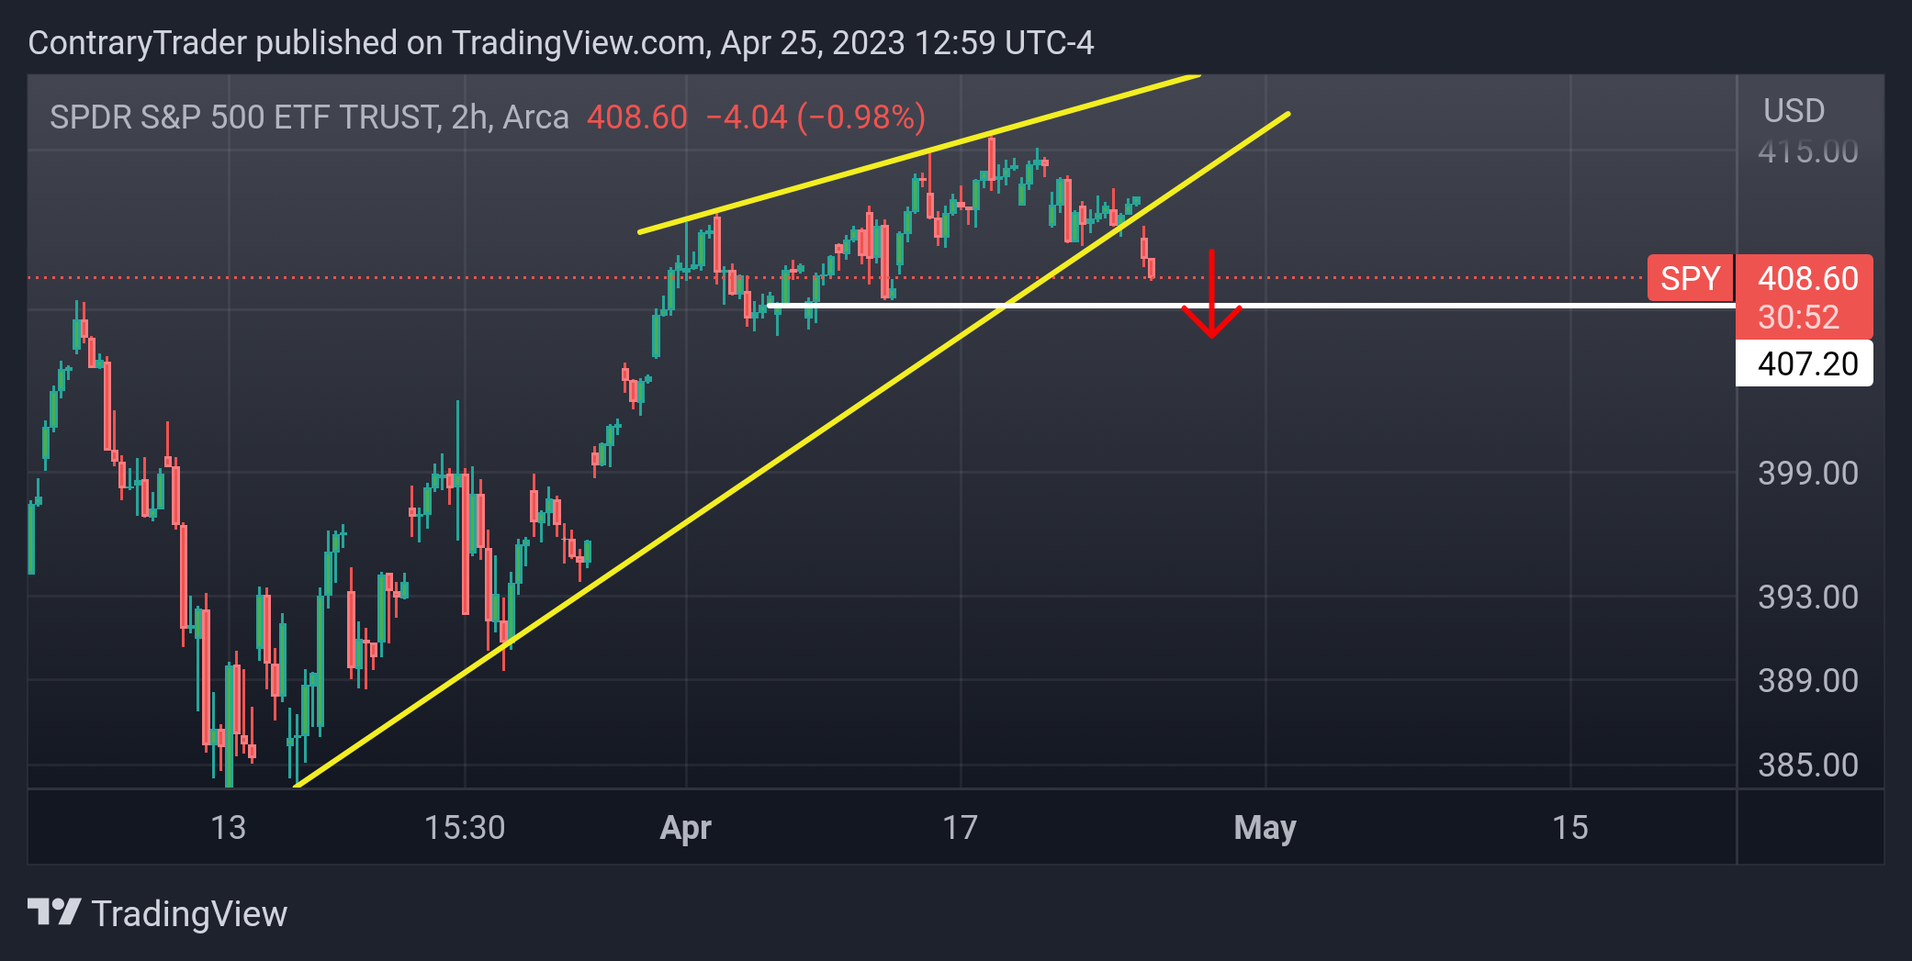Click the 407.20 horizontal line price label

coord(1804,363)
